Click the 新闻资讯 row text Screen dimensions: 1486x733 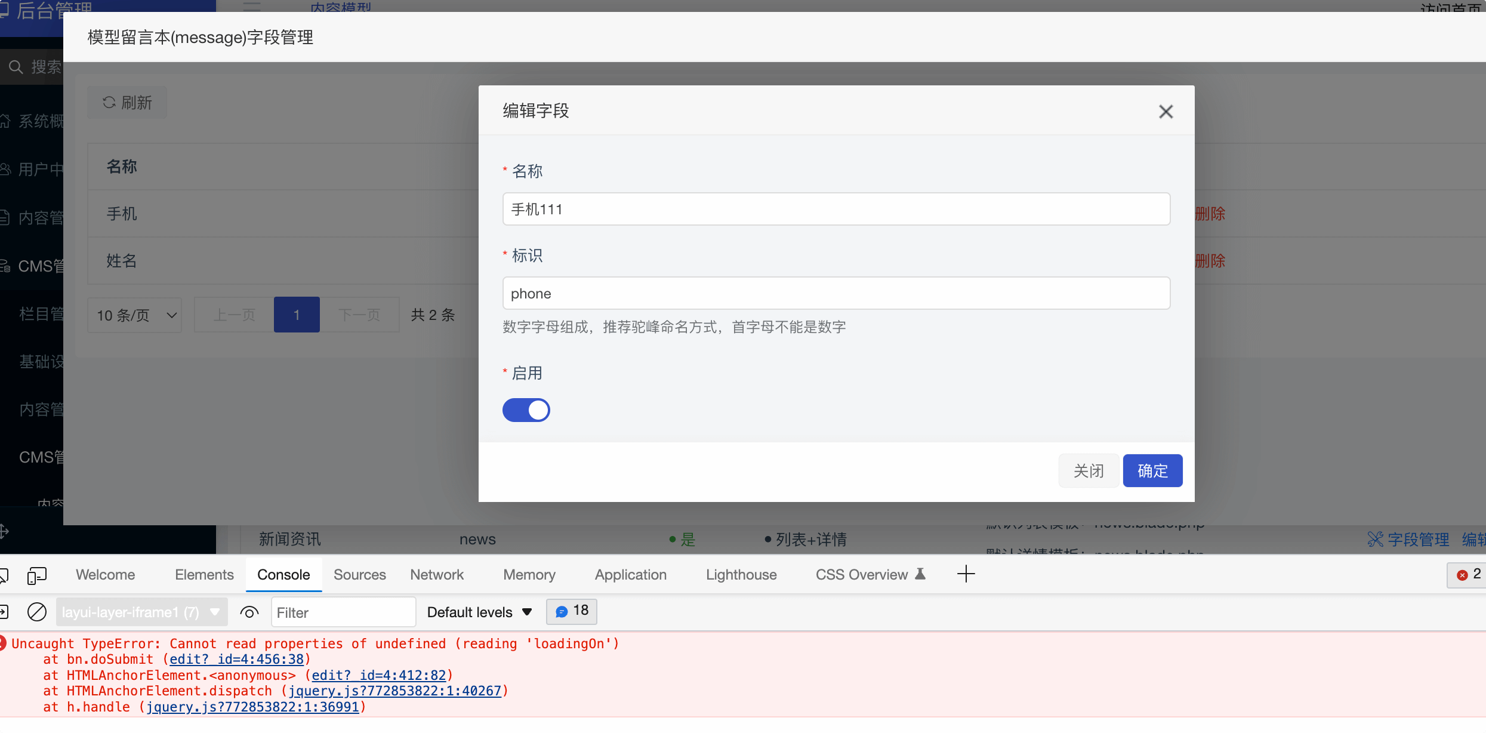290,540
